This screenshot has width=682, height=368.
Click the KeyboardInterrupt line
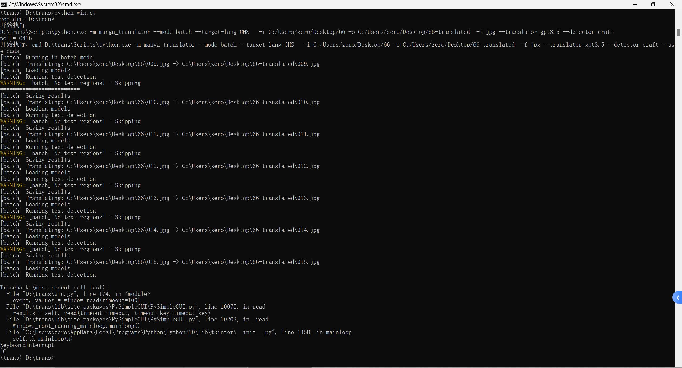click(x=27, y=345)
